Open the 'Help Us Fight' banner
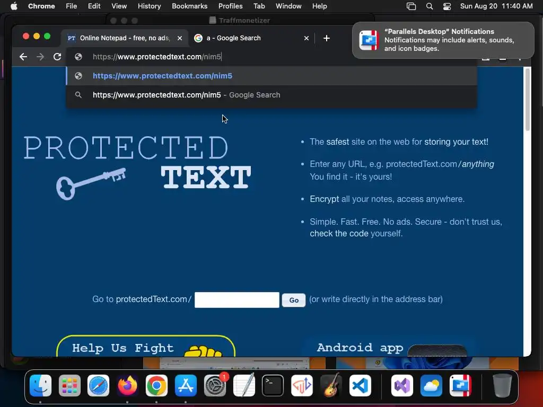The width and height of the screenshot is (543, 407). click(146, 346)
